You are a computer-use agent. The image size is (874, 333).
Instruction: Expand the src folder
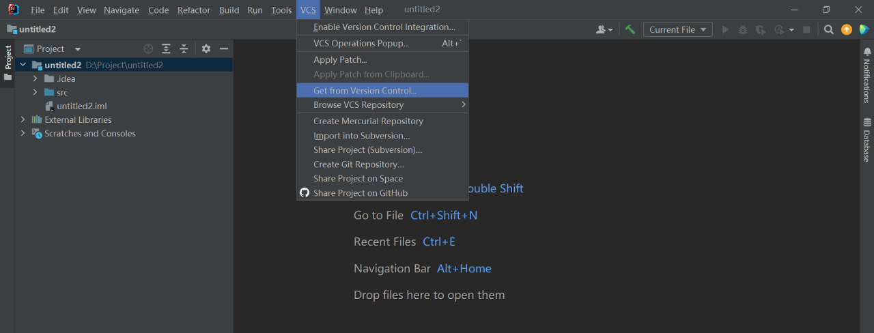point(35,92)
